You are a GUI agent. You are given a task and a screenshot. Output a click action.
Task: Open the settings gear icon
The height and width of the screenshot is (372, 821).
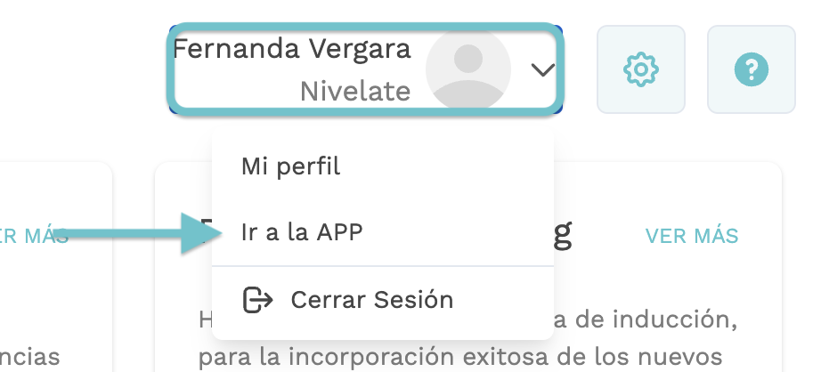coord(641,69)
